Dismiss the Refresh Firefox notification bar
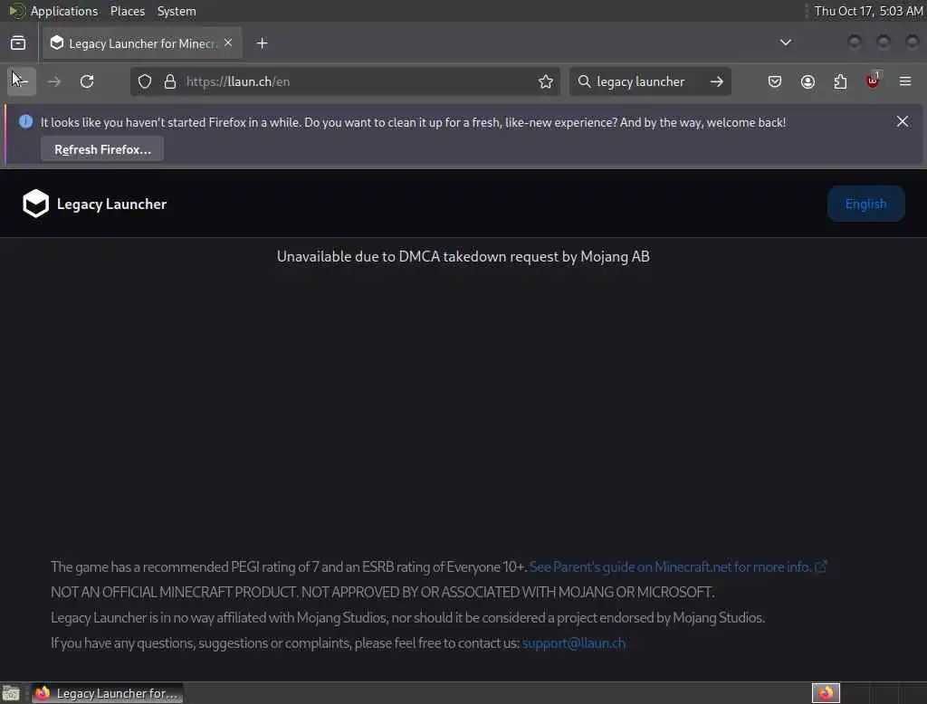 [903, 121]
